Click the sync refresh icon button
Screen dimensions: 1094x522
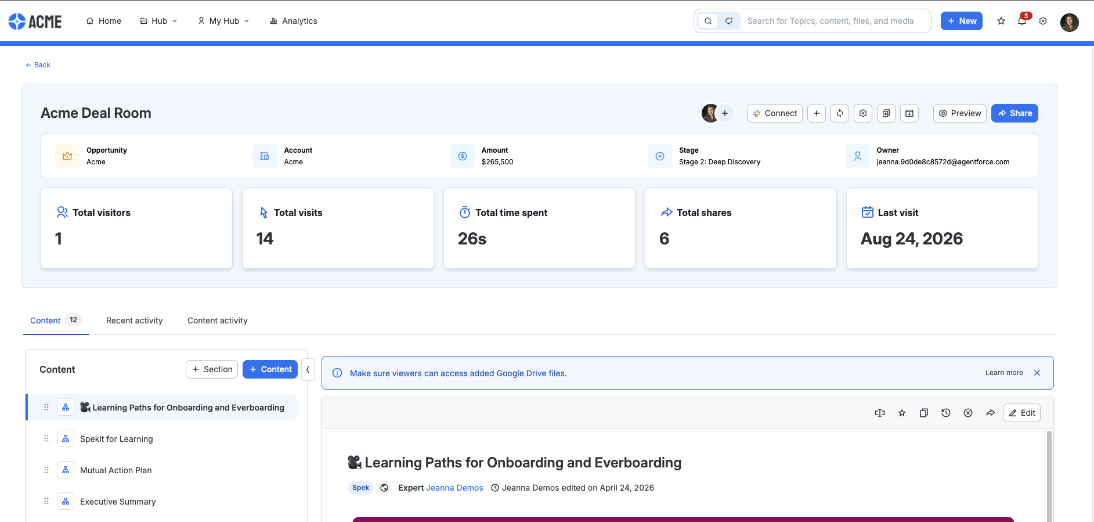point(840,113)
